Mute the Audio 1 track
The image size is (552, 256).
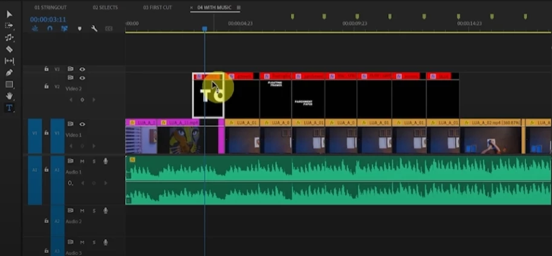pyautogui.click(x=82, y=161)
